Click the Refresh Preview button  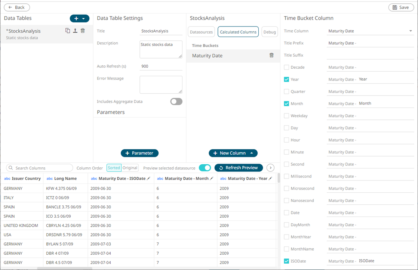pos(239,168)
